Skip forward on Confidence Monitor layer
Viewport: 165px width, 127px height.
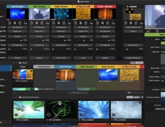pos(108,23)
